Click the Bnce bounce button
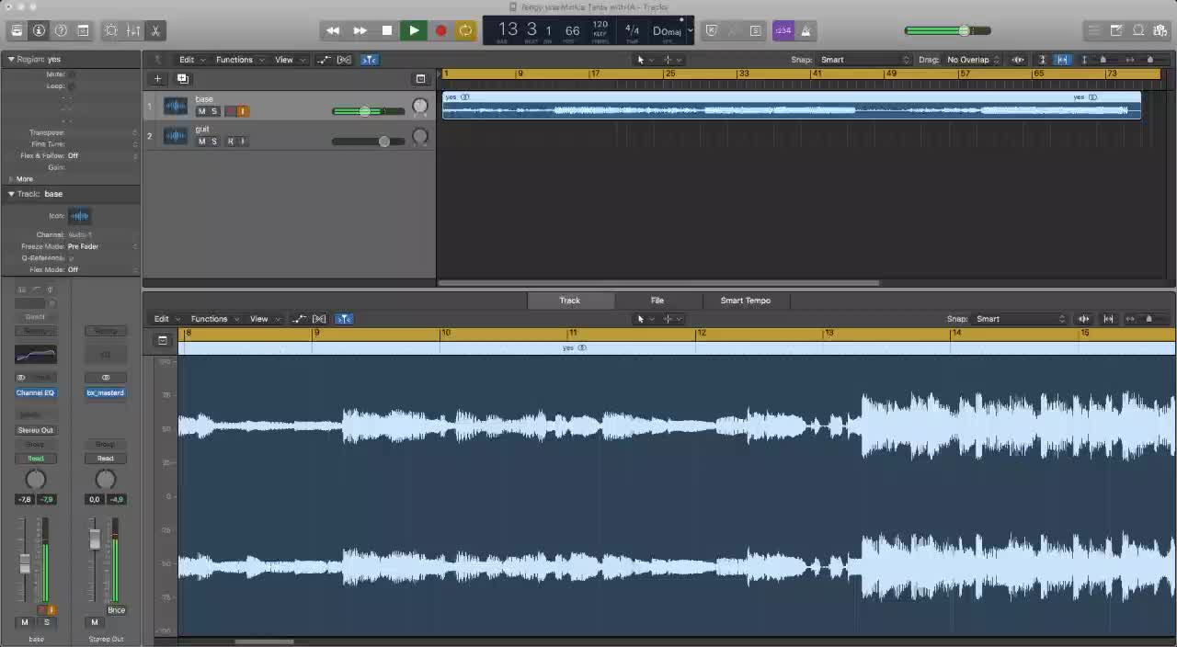Viewport: 1177px width, 647px height. click(x=116, y=610)
